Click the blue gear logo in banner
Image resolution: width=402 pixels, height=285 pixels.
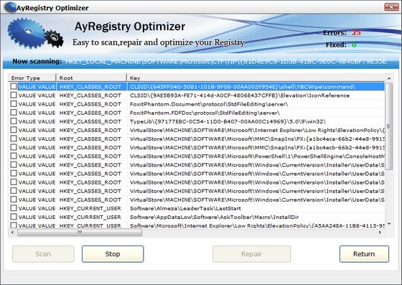pos(27,33)
